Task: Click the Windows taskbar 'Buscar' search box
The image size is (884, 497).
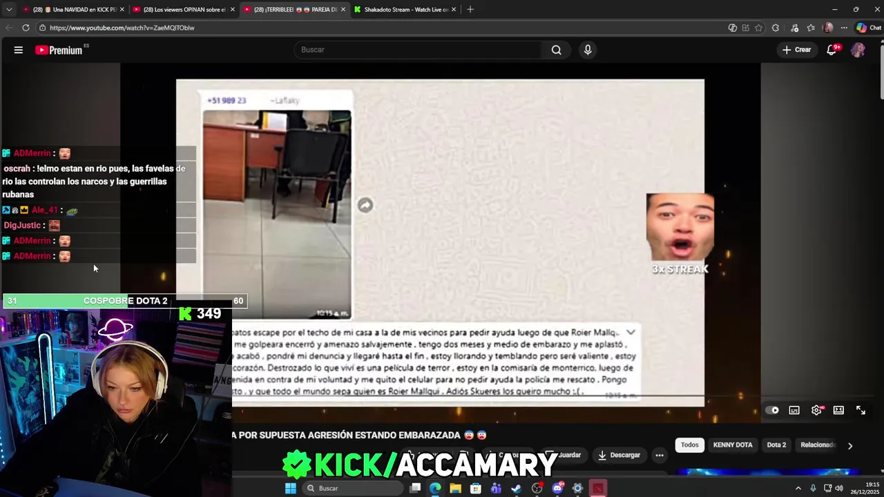Action: click(x=353, y=488)
